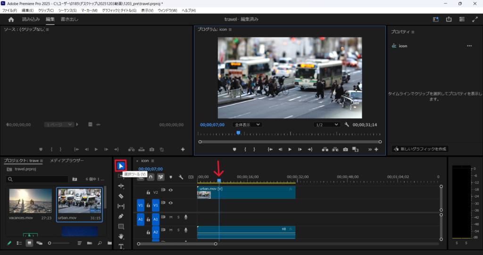Click Export Frame camera icon in Program monitor

[345, 149]
